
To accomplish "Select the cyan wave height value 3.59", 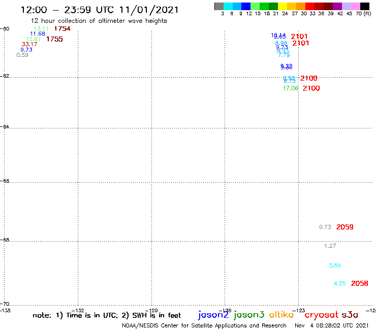I will point(335,266).
